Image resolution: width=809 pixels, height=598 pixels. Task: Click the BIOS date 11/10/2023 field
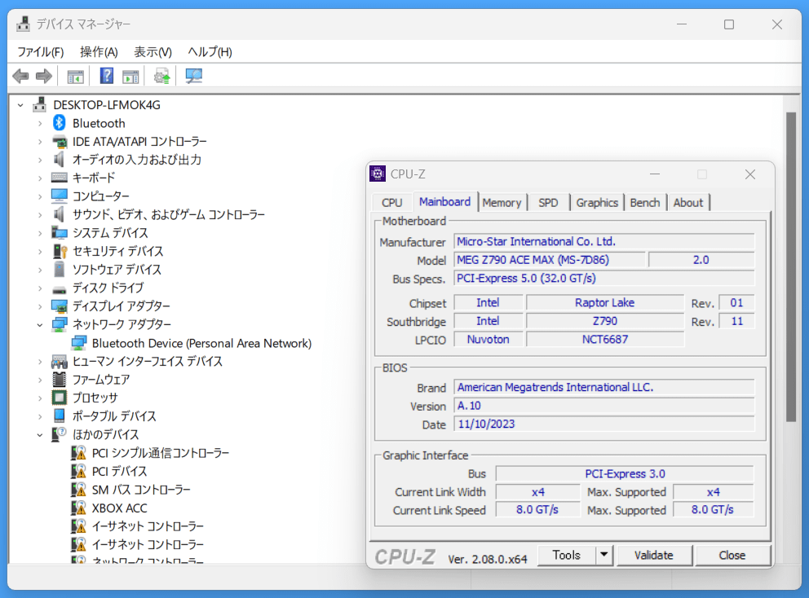[604, 424]
